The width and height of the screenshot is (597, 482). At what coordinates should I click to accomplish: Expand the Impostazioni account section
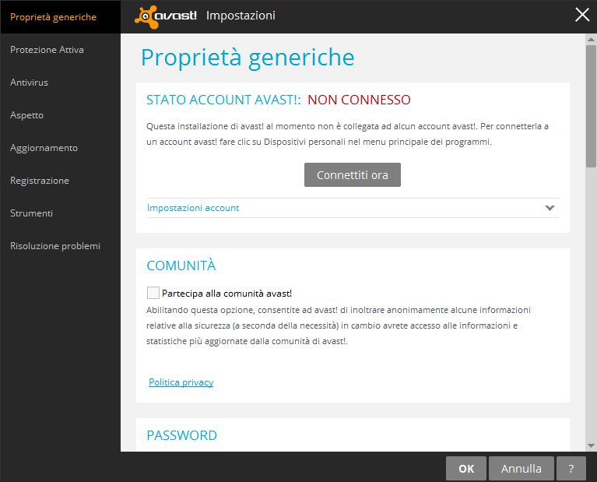point(193,208)
